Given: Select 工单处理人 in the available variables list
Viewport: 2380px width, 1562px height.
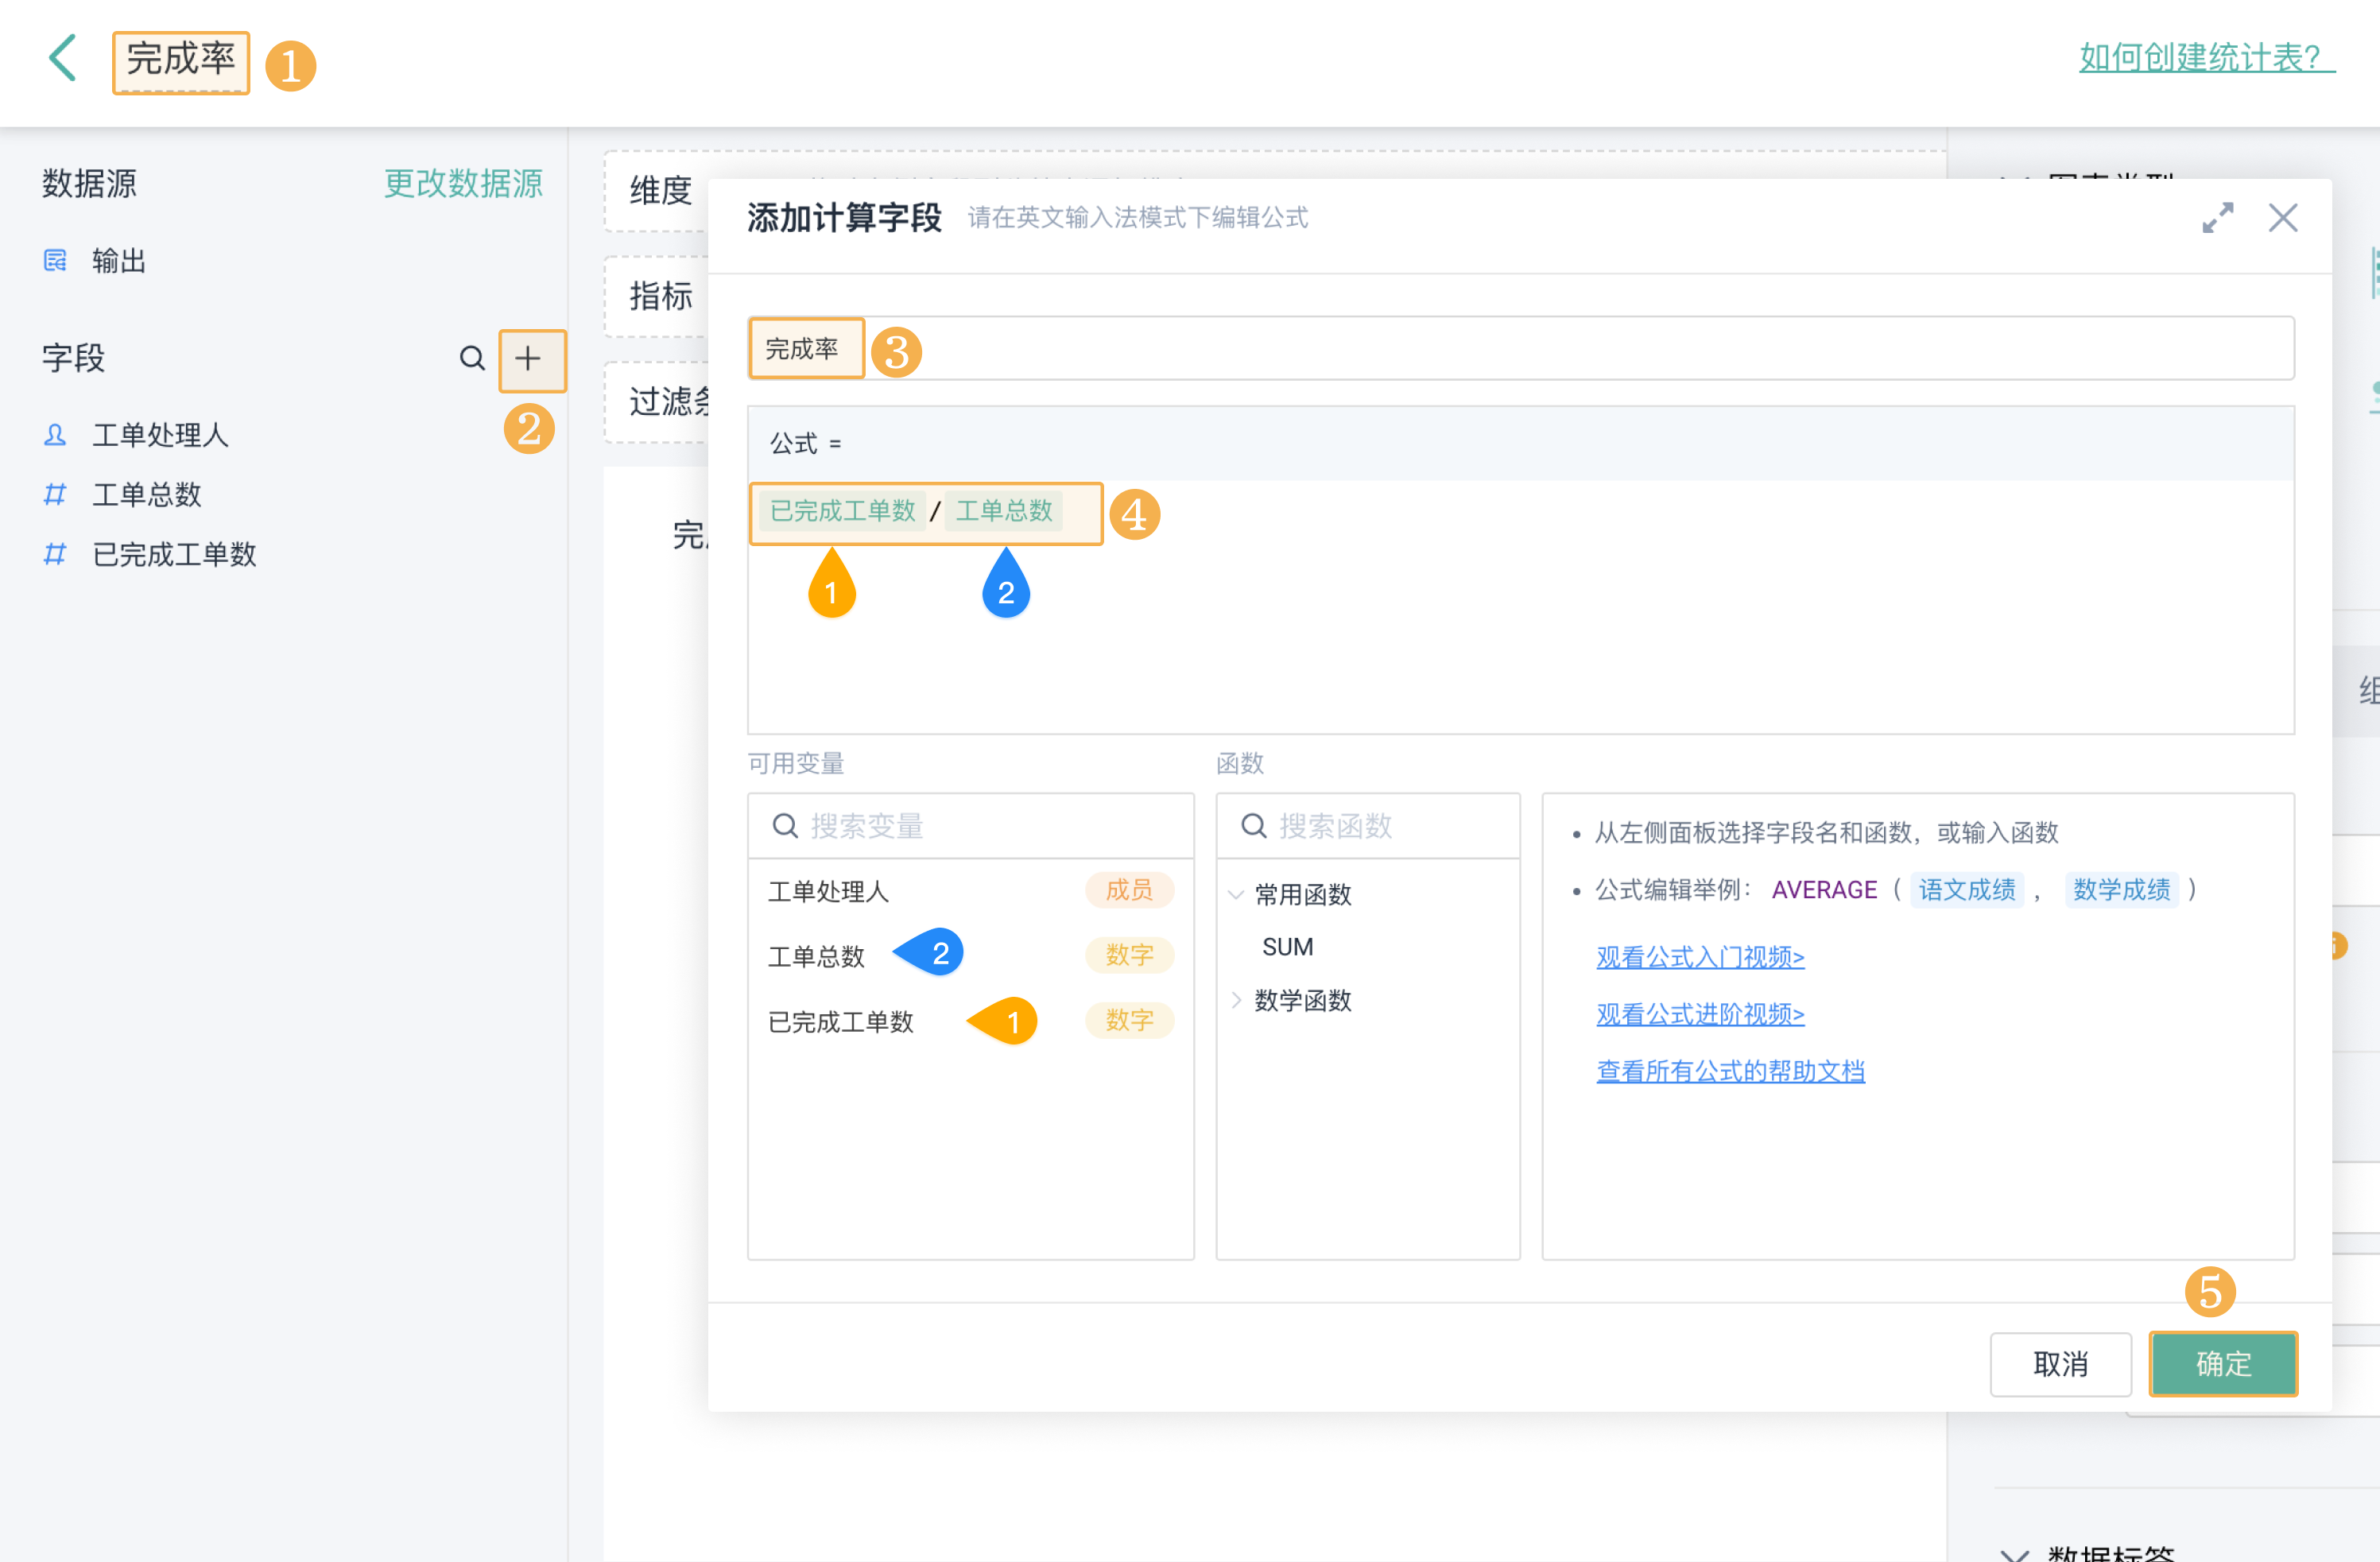Looking at the screenshot, I should click(x=828, y=891).
